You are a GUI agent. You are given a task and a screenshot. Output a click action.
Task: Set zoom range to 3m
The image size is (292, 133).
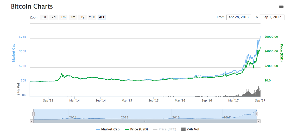73,17
